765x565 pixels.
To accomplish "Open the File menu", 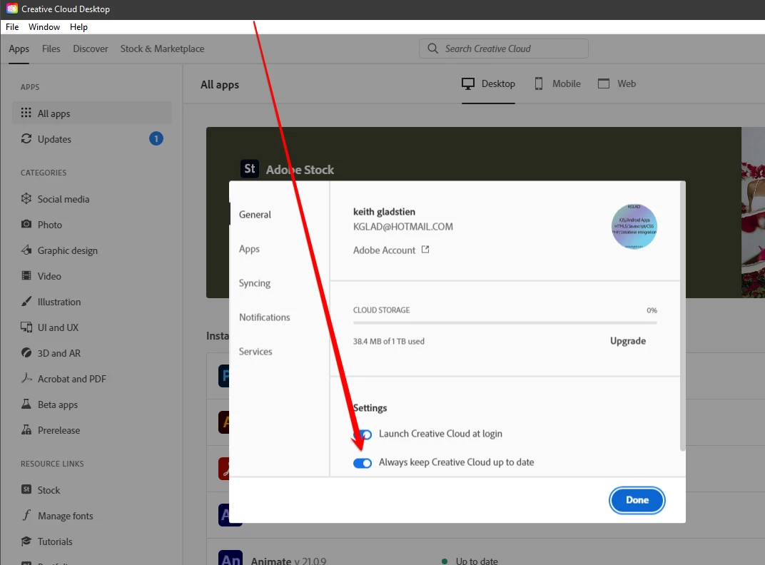I will 12,27.
